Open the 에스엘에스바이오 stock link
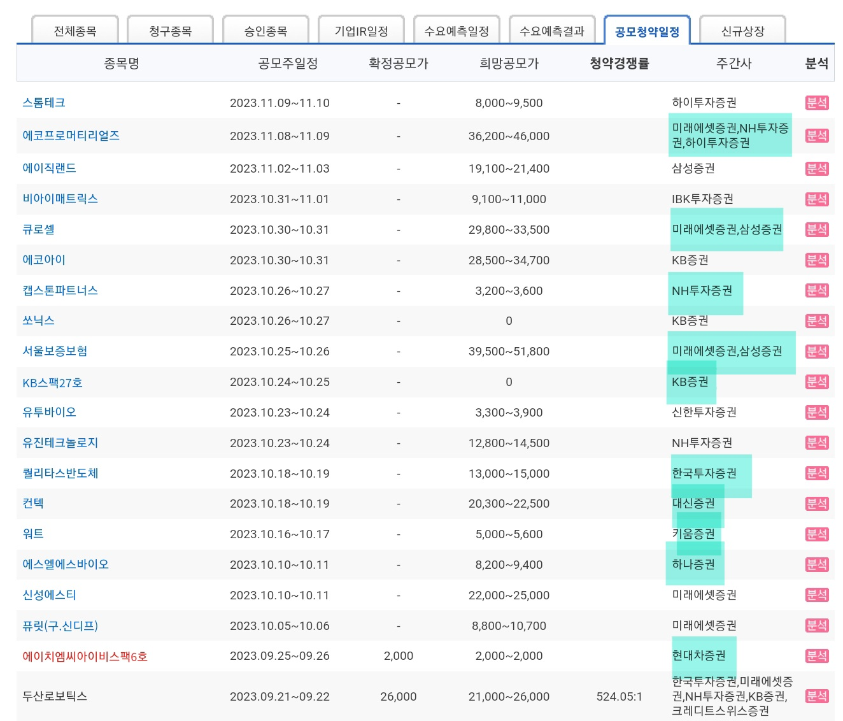843x721 pixels. (x=66, y=564)
